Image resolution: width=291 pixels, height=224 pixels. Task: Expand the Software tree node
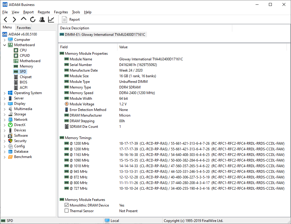tap(5, 136)
